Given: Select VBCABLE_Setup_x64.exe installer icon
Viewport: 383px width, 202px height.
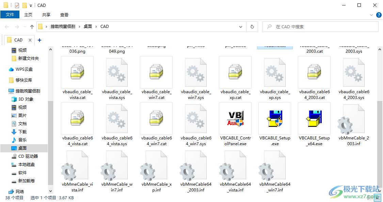Looking at the screenshot, I should [314, 119].
